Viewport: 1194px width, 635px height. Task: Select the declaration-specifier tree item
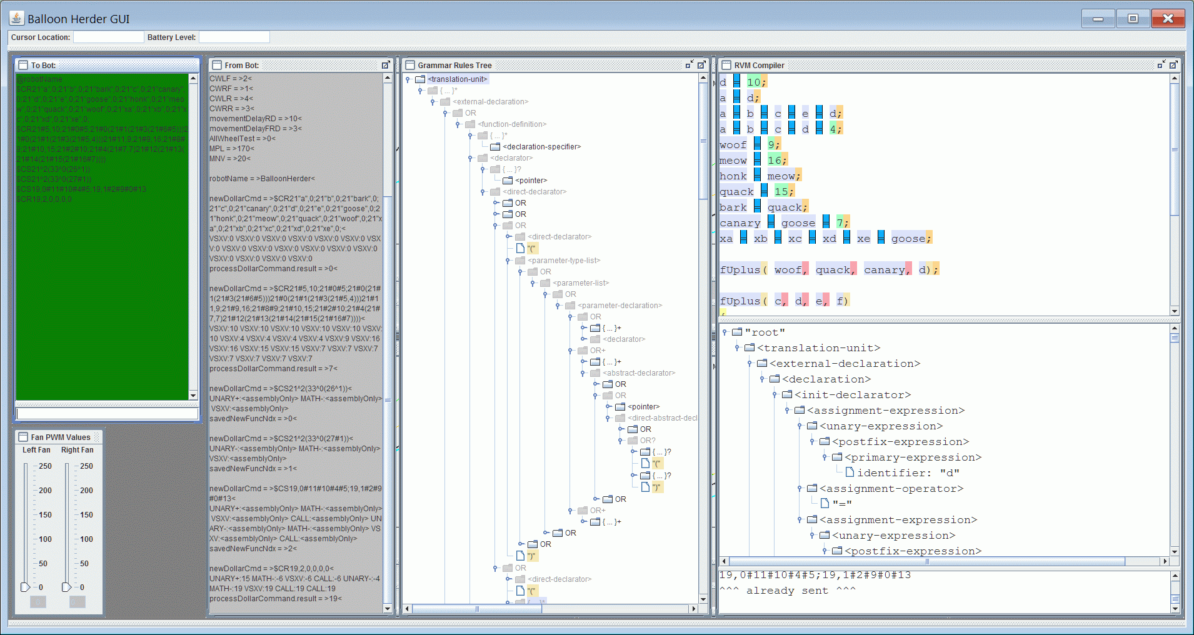coord(541,147)
